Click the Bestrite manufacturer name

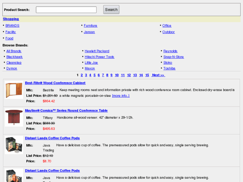tap(48, 90)
